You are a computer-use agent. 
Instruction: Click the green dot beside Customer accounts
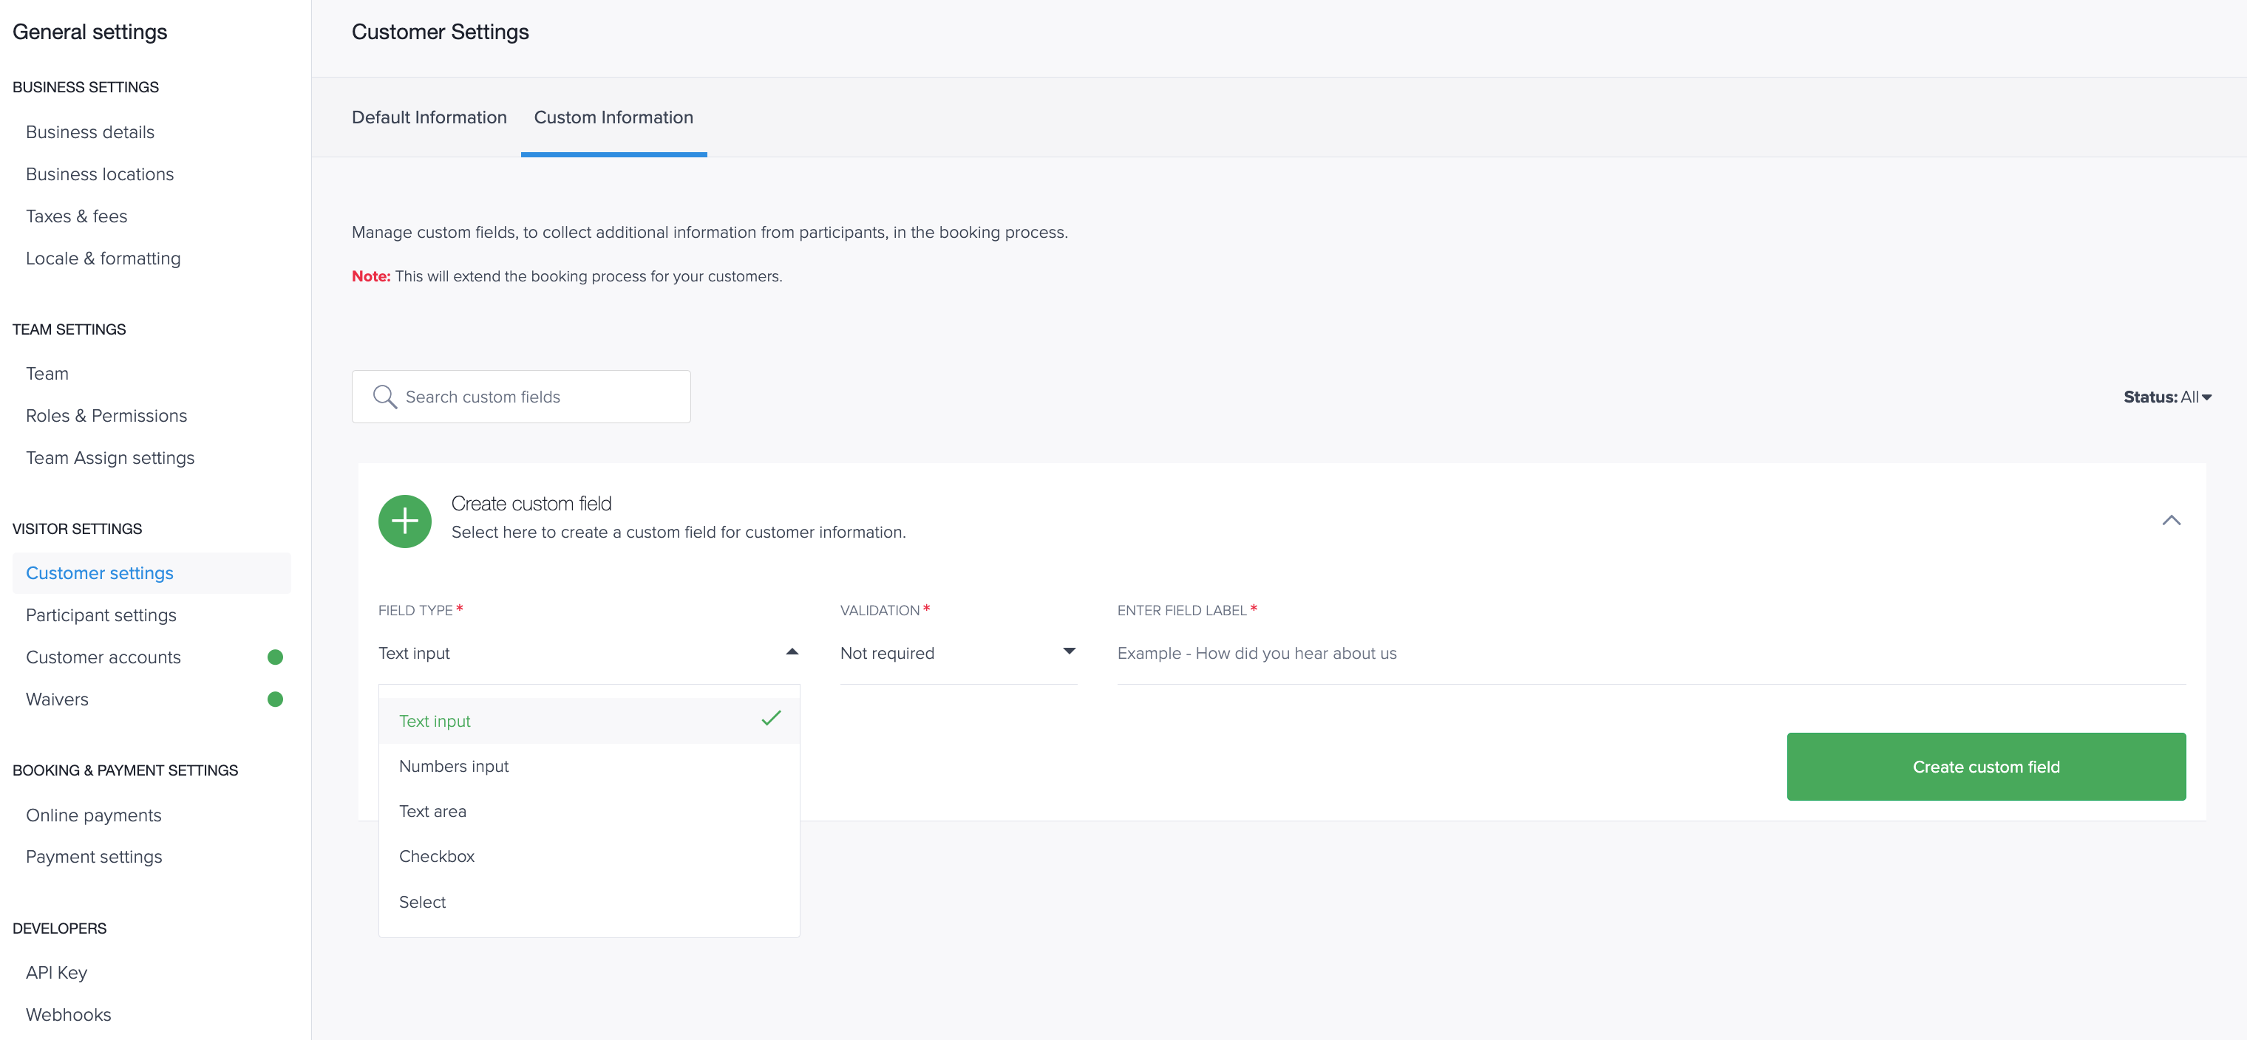[275, 657]
